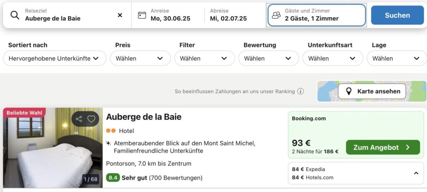This screenshot has width=427, height=192.
Task: Open the Sortiert nach dropdown
Action: coord(54,58)
